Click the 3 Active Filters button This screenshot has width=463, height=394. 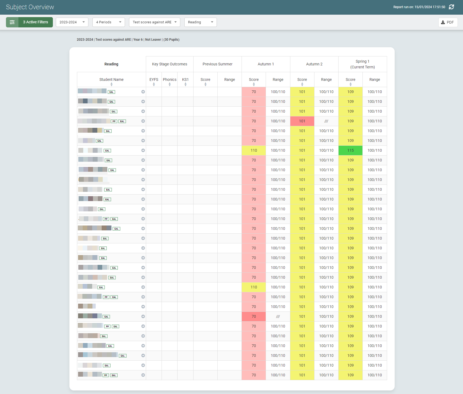click(36, 22)
